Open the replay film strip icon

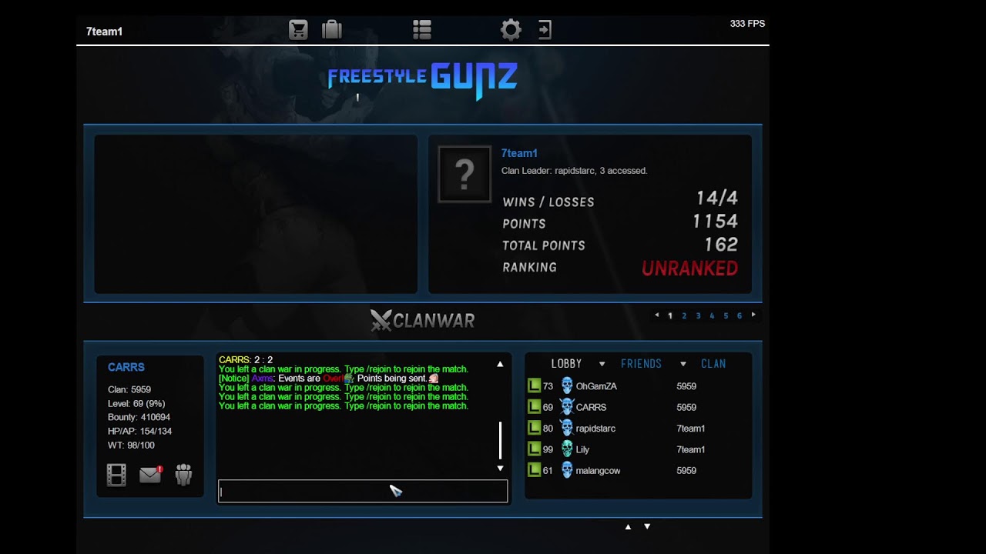click(x=116, y=475)
